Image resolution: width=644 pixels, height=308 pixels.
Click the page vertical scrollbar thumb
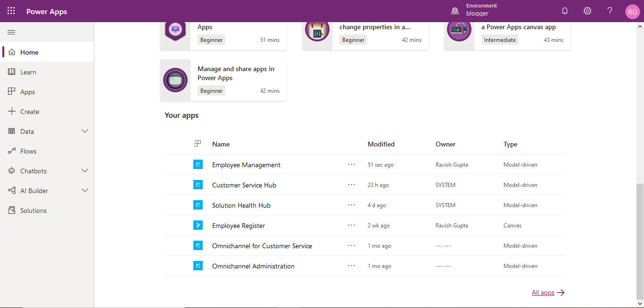(x=640, y=243)
